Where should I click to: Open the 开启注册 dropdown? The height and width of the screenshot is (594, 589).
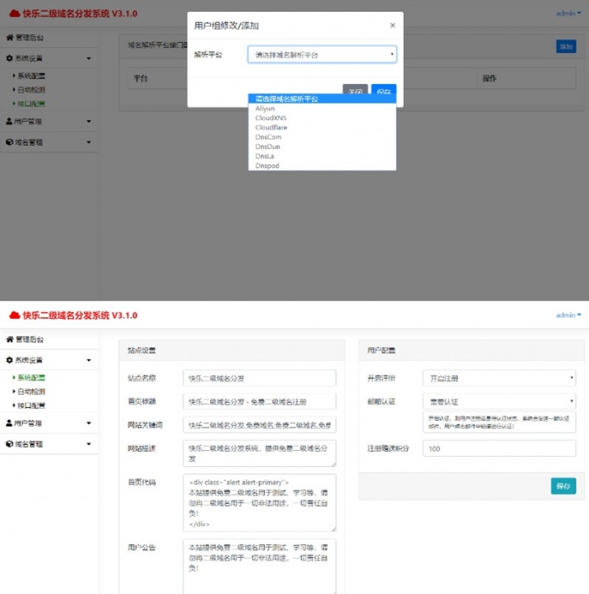coord(499,378)
